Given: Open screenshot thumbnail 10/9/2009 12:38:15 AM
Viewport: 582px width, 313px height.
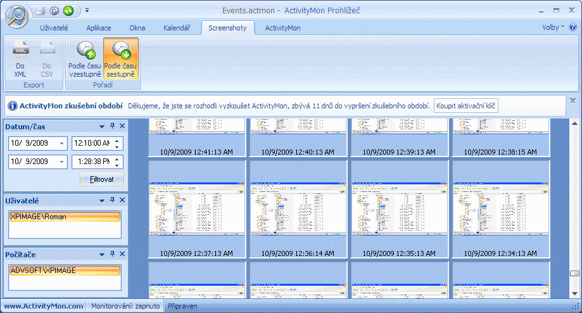Looking at the screenshot, I should [x=501, y=137].
